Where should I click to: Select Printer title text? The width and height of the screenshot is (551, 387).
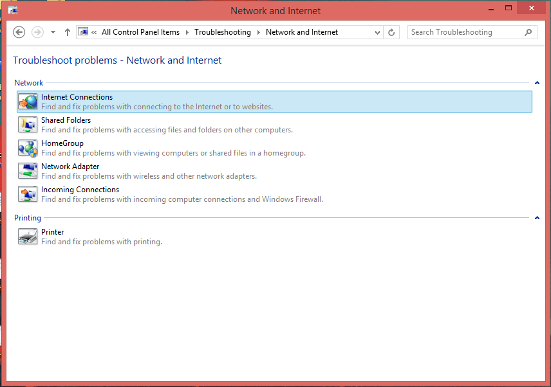53,232
